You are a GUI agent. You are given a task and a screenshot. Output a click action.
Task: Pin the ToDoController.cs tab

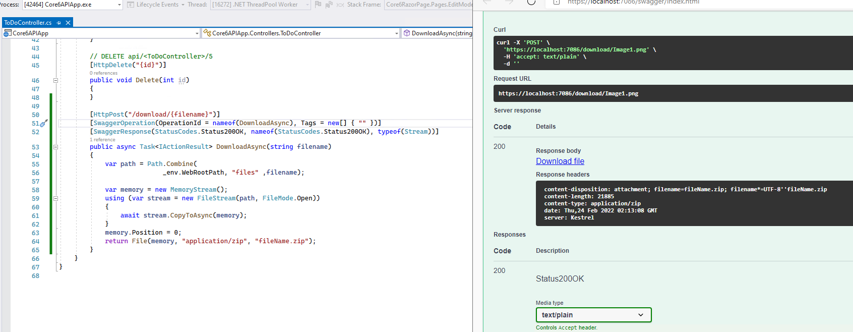point(59,23)
